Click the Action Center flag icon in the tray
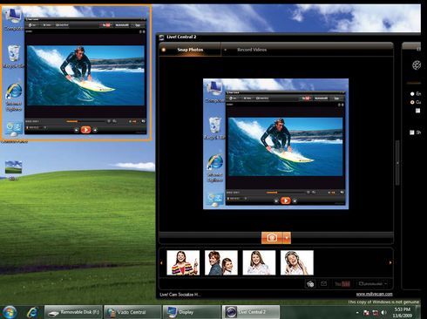 pos(366,313)
